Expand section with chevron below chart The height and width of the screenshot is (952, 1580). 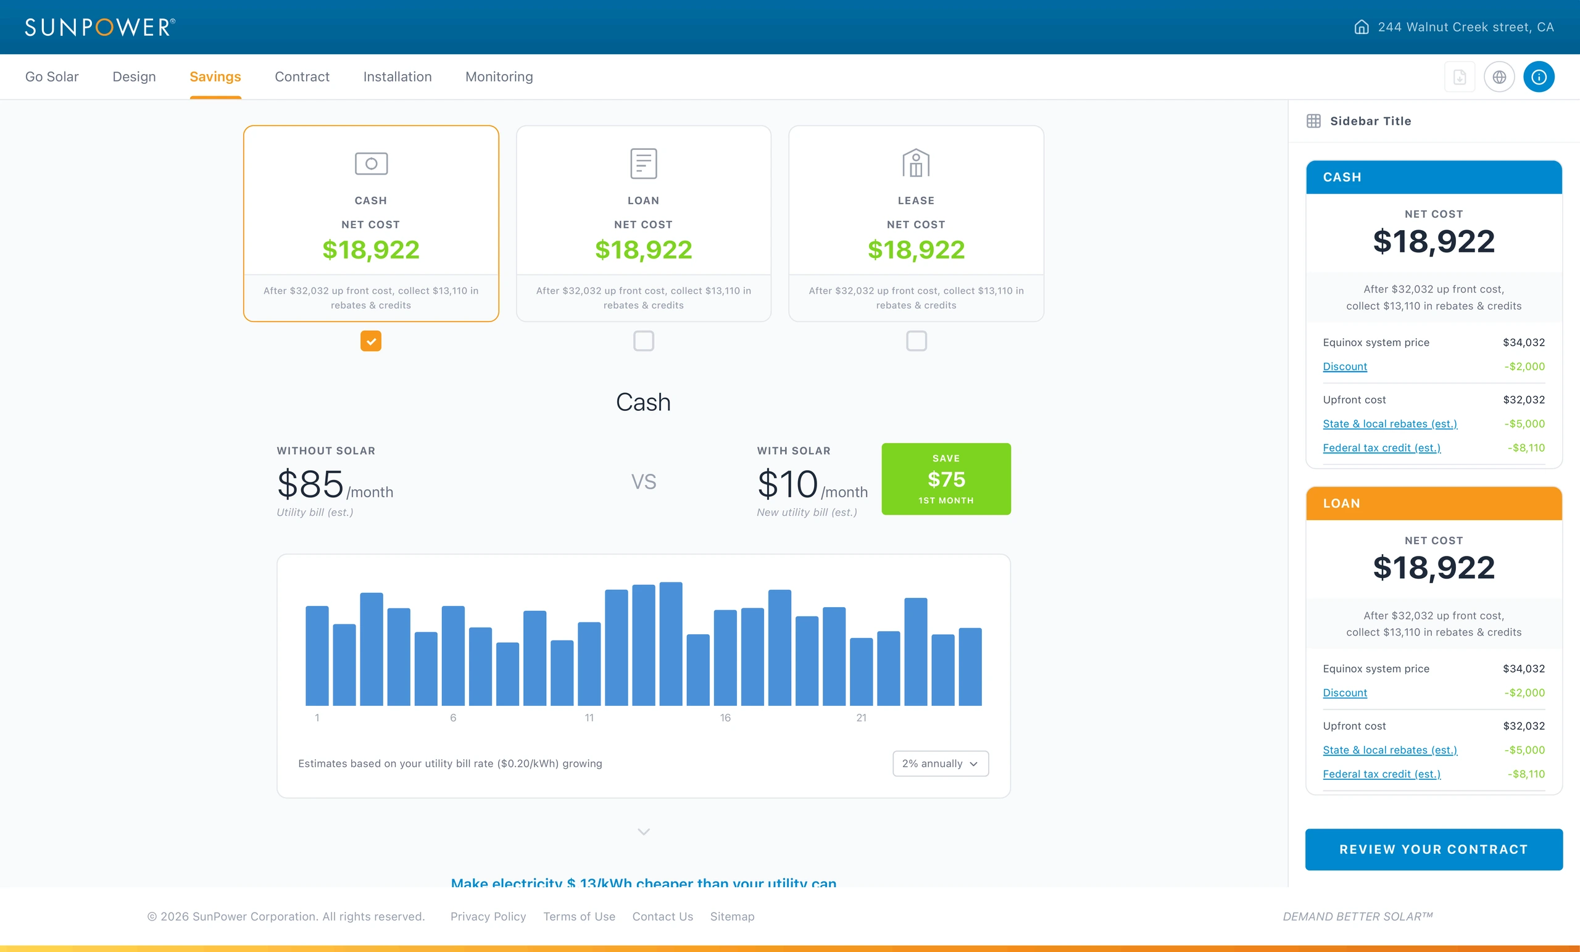[644, 832]
